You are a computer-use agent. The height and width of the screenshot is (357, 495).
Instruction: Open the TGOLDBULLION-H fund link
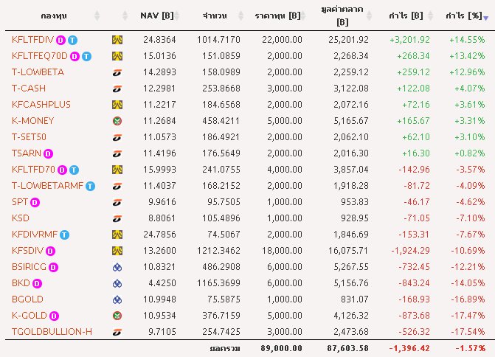point(52,332)
